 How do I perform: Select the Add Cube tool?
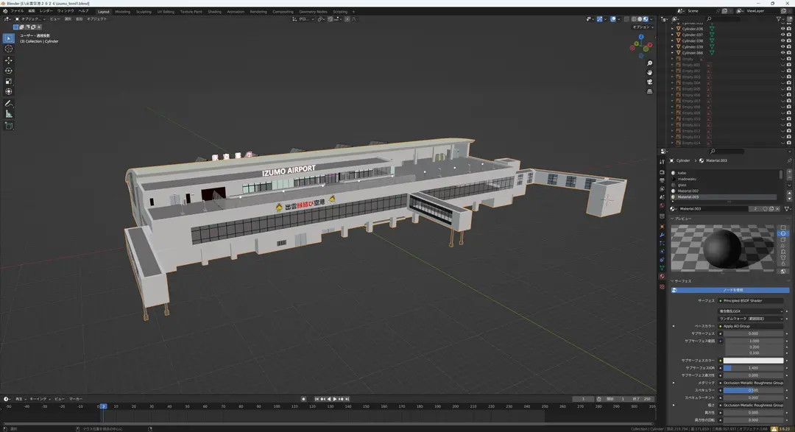click(9, 126)
